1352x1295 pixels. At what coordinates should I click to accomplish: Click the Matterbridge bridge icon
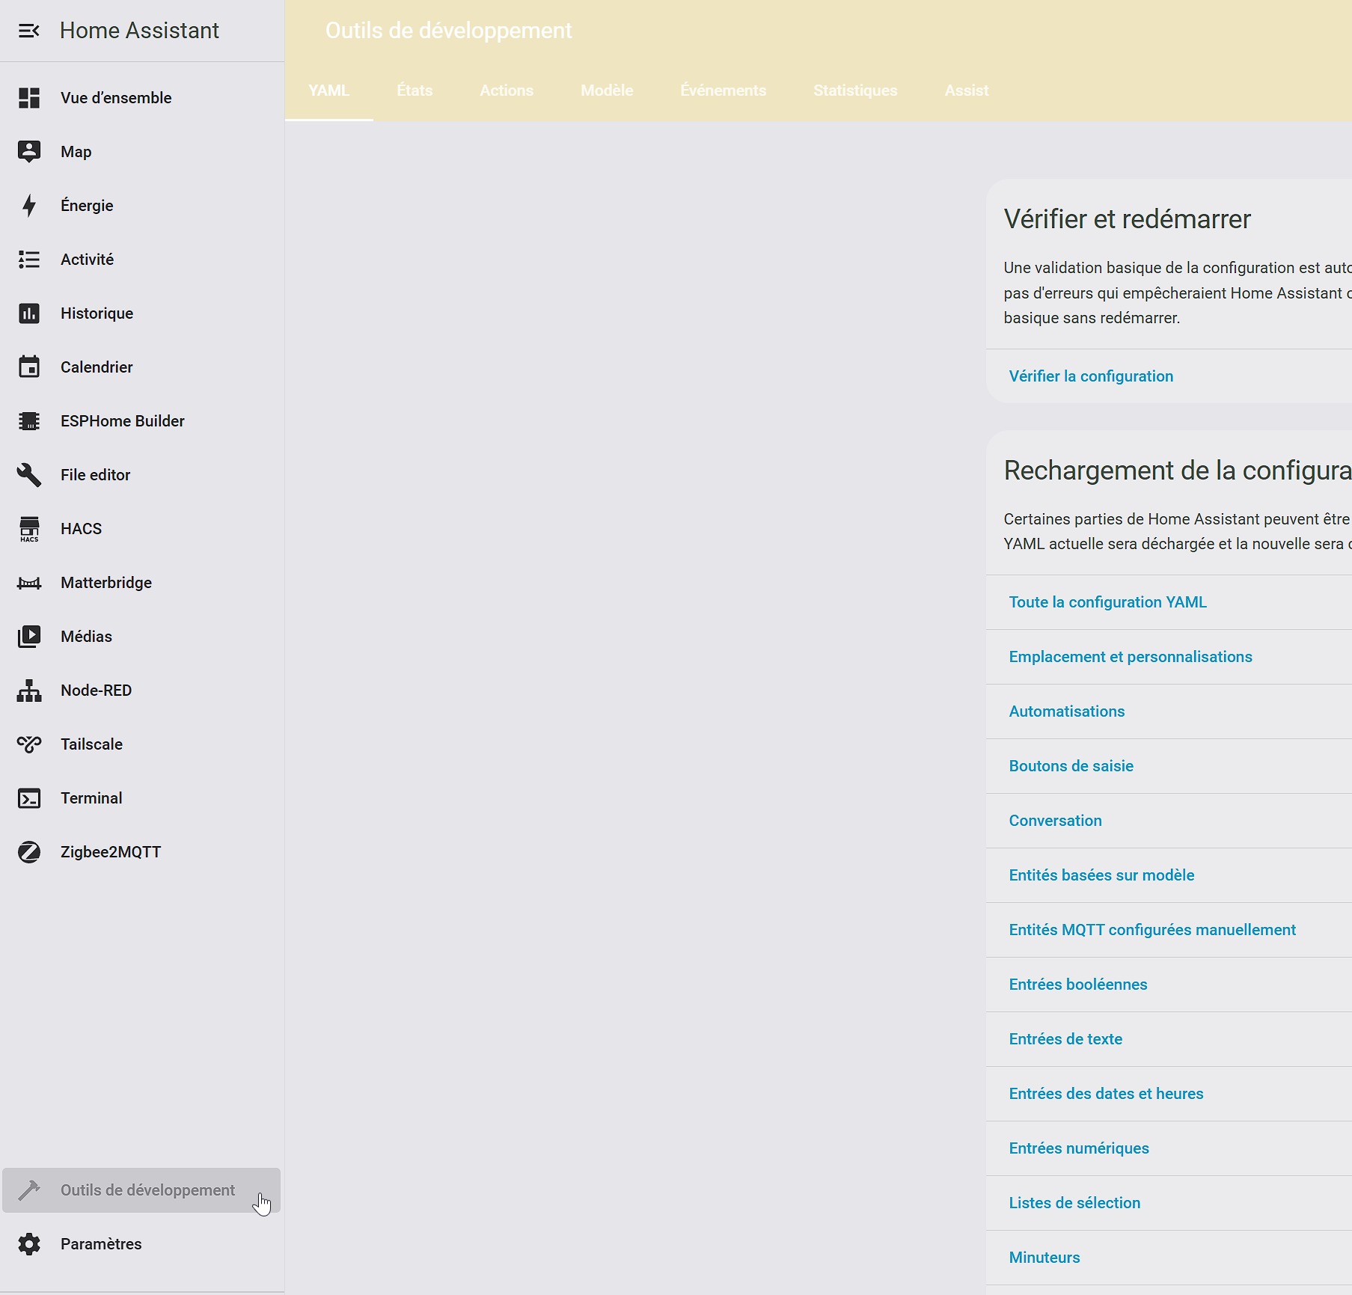29,583
